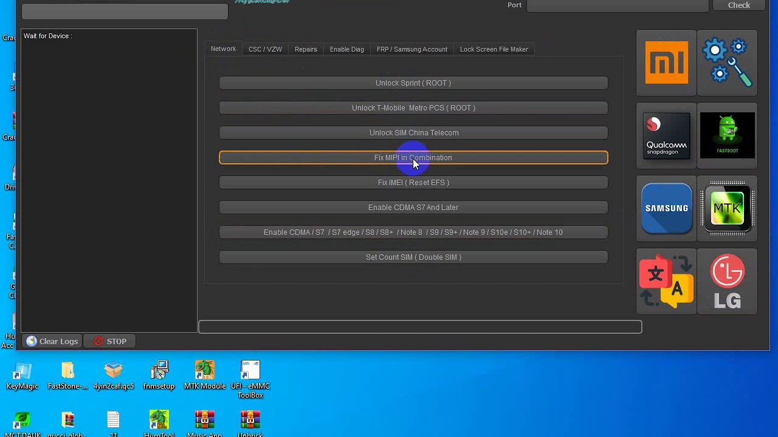Click Fix MIPI in Combination button
The image size is (778, 437).
point(413,158)
